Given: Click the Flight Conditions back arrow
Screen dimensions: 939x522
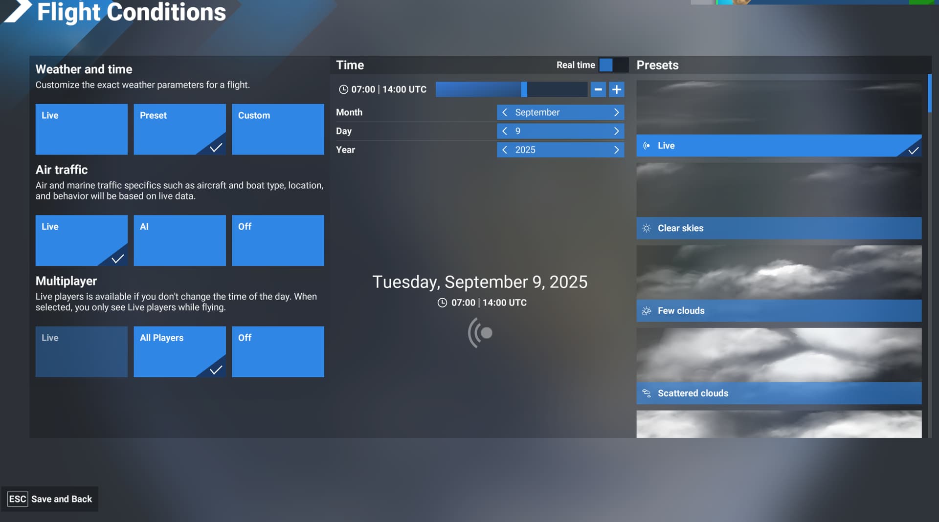Looking at the screenshot, I should click(18, 11).
